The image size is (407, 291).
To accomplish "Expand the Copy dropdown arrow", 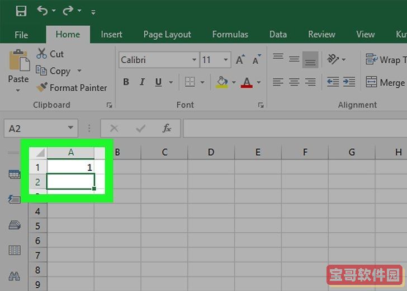I will 79,71.
